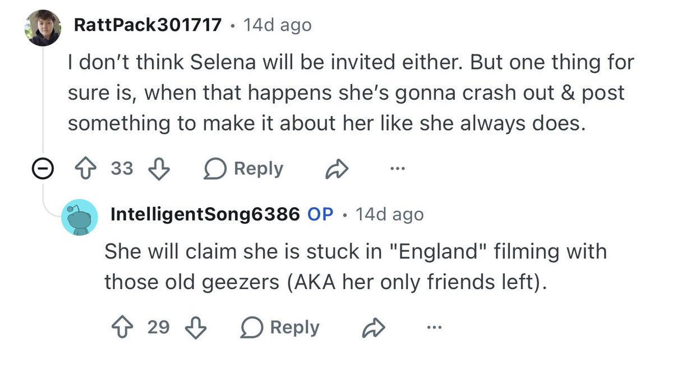The height and width of the screenshot is (368, 673).
Task: Share IntelligentSong6386's reply via arrow icon
Action: (x=374, y=328)
